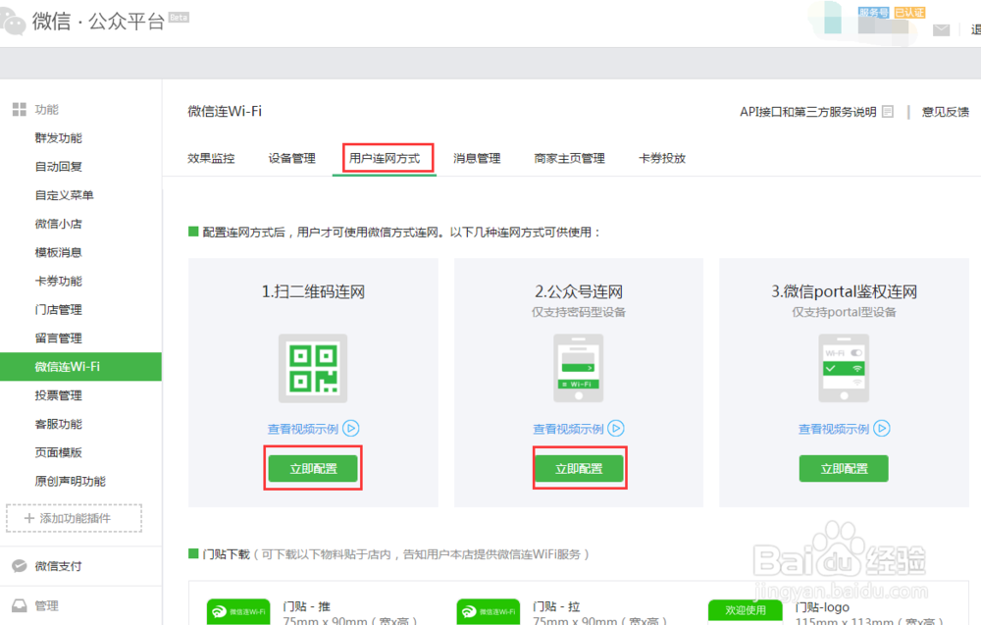Click the 意见反馈 link
Viewport: 981px width, 625px height.
pos(946,111)
